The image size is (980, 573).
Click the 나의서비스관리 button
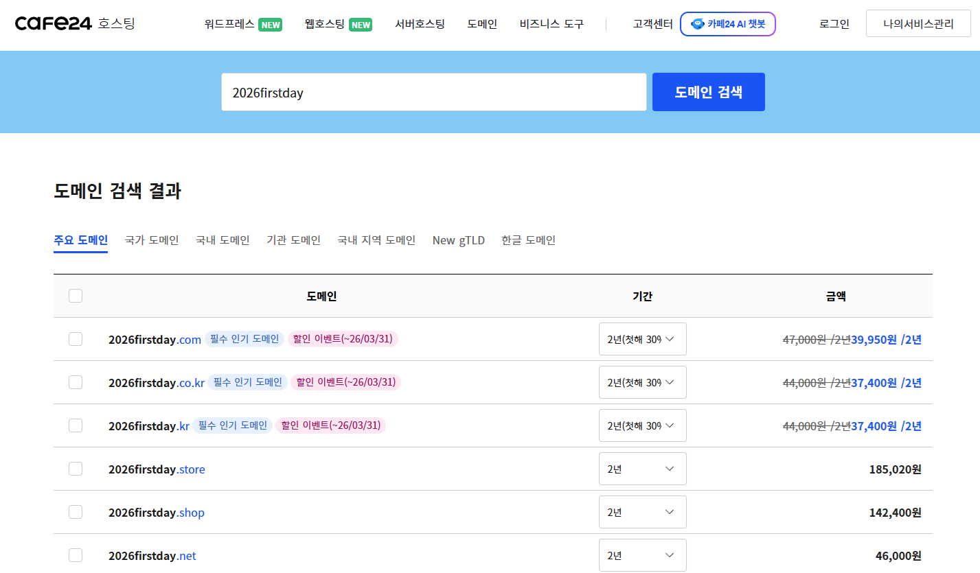coord(918,23)
